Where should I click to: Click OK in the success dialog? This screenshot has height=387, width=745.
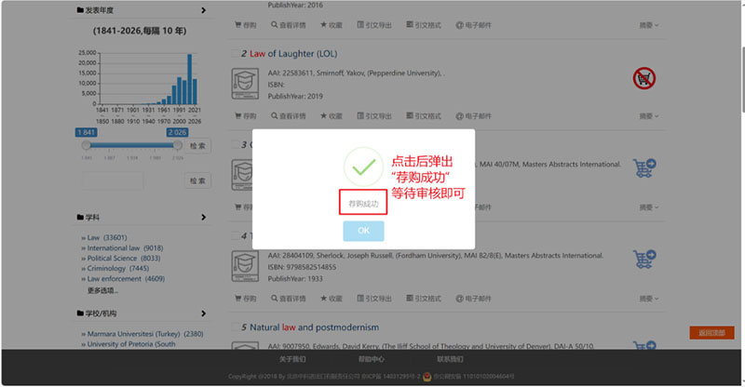(363, 231)
